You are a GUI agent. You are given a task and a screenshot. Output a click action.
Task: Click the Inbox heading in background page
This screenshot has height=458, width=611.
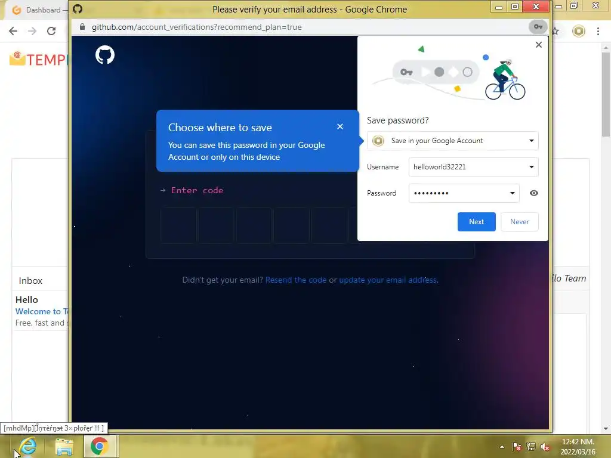[30, 281]
